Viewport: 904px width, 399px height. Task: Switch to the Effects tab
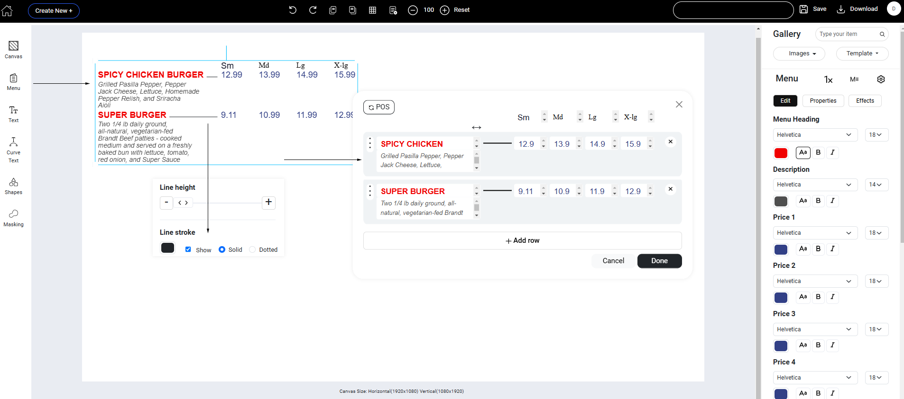click(865, 101)
